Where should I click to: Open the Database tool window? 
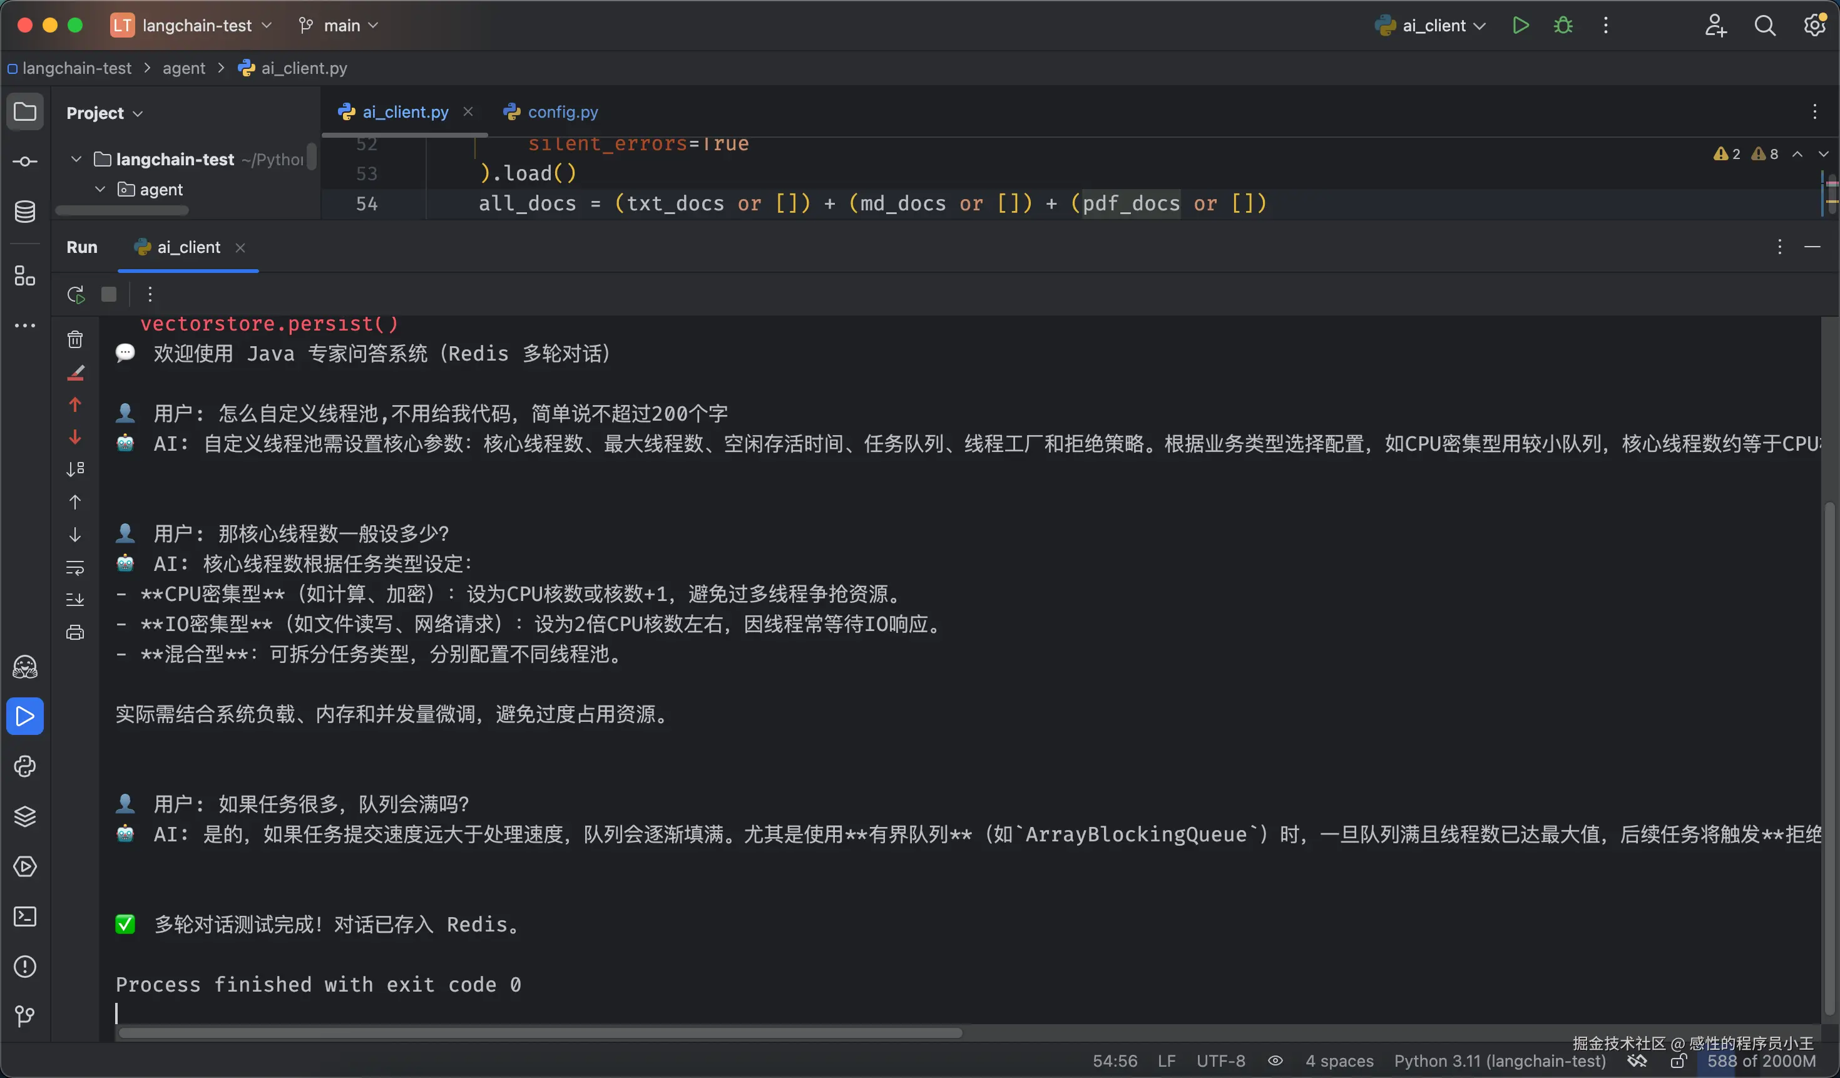point(25,212)
